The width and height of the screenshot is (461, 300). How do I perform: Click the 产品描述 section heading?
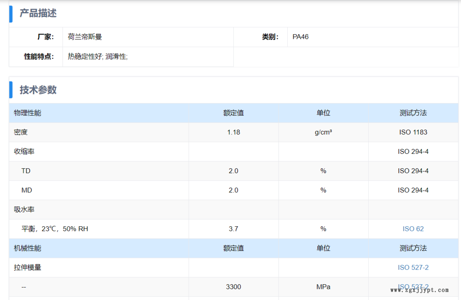click(x=38, y=13)
